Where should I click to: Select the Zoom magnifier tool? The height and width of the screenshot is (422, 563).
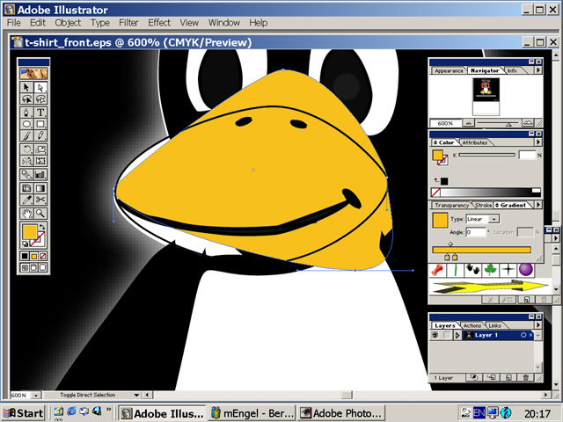(x=40, y=214)
